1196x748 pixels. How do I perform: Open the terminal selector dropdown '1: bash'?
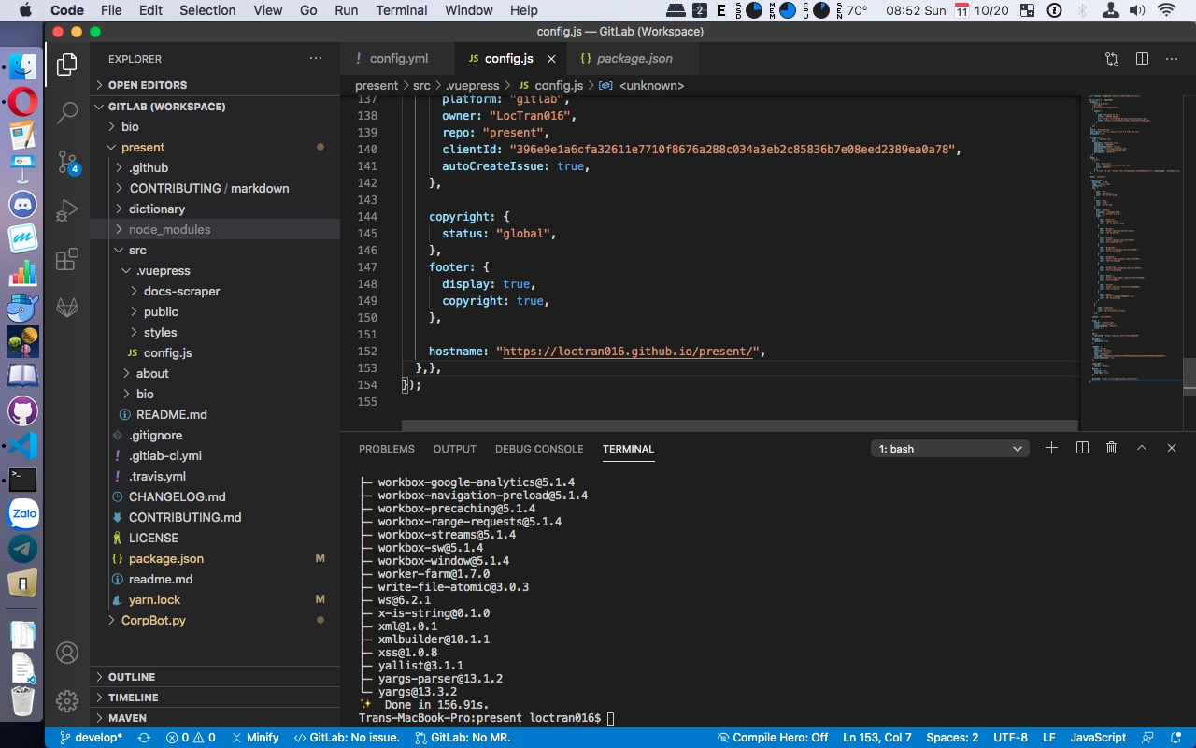pos(949,449)
